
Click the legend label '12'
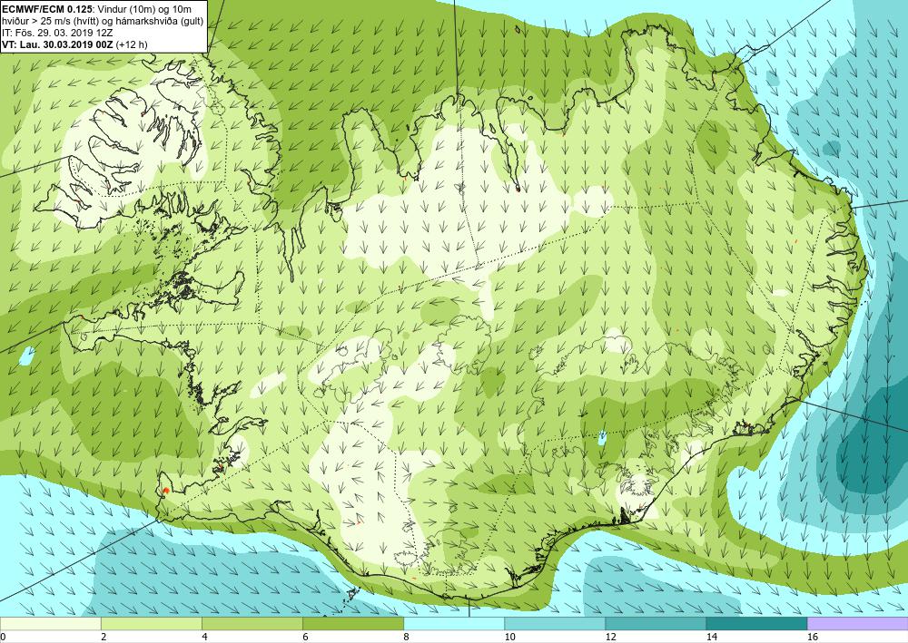coord(610,637)
